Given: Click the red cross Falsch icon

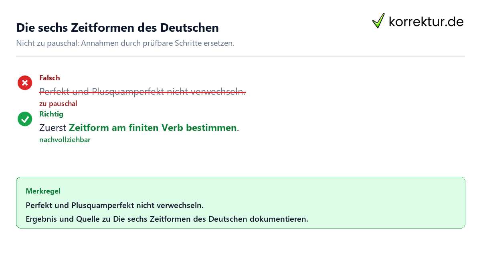Looking at the screenshot, I should click(x=25, y=83).
